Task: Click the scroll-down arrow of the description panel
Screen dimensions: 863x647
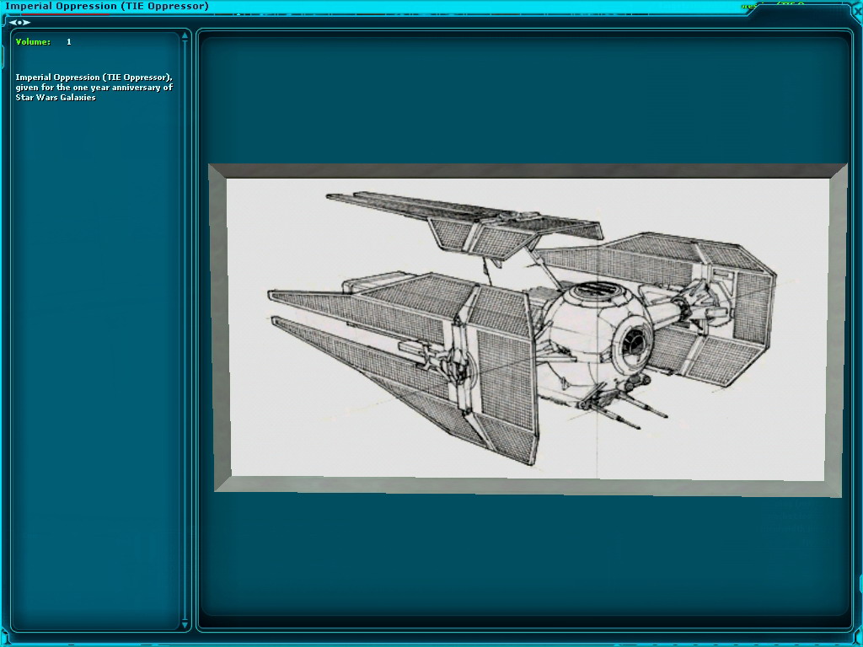Action: coord(185,624)
